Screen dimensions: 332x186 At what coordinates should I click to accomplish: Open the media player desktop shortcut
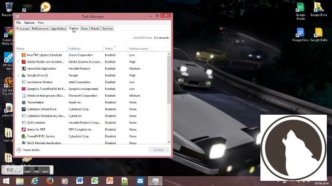coord(45,7)
